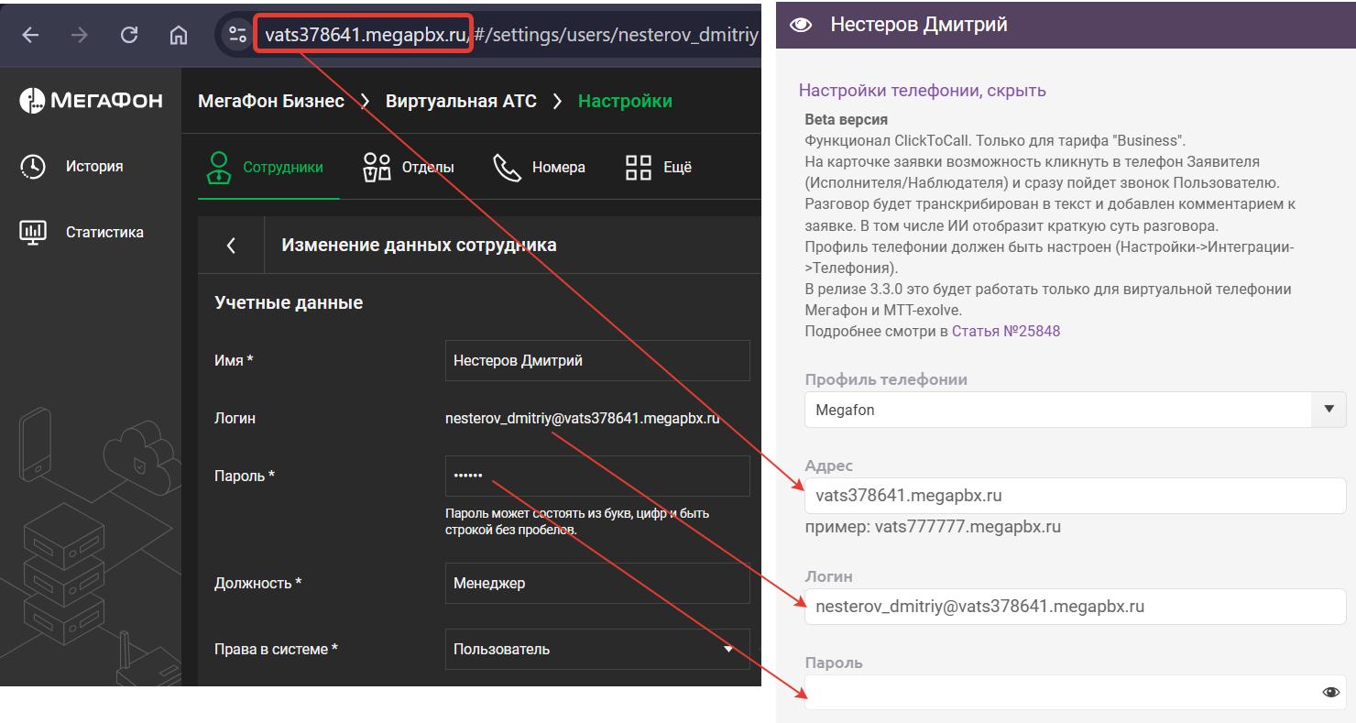Click the Сотрудники person icon
This screenshot has height=723, width=1356.
(x=218, y=168)
